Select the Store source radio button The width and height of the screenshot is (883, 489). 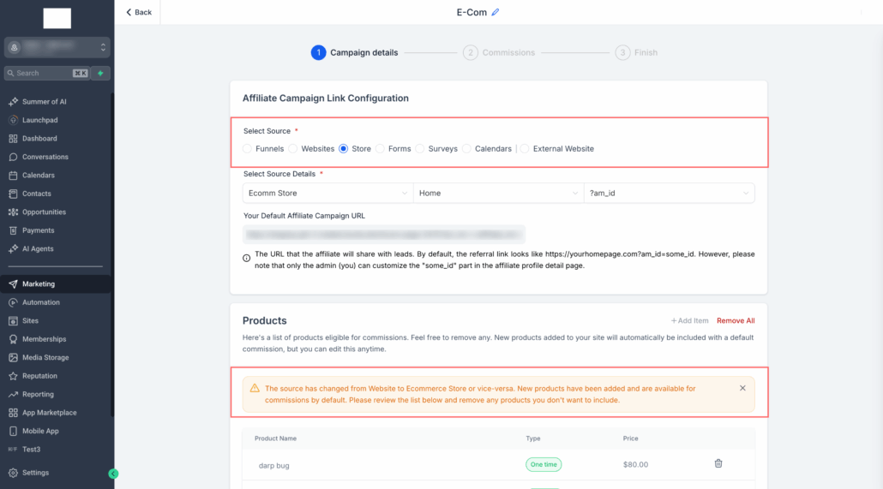(343, 149)
